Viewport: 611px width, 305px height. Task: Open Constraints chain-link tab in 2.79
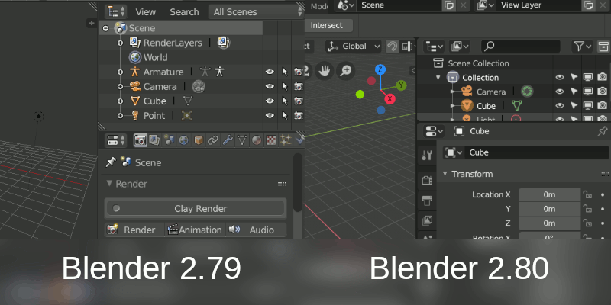(213, 140)
